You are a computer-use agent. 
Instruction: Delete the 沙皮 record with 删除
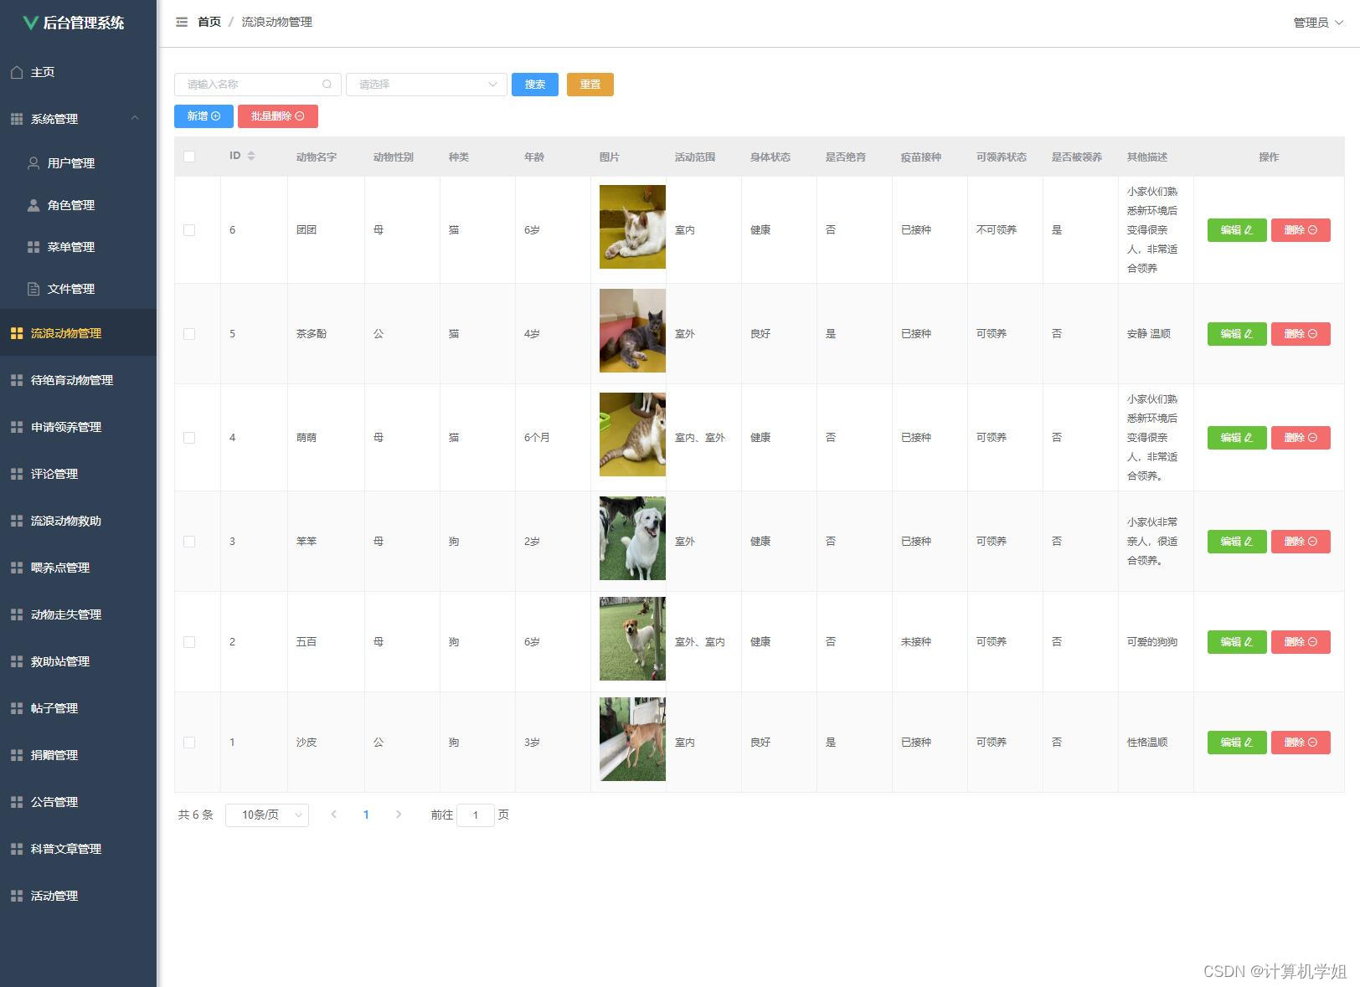point(1301,743)
